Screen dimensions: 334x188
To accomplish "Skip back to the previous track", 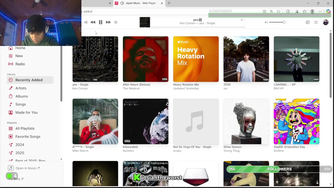I will (x=93, y=22).
